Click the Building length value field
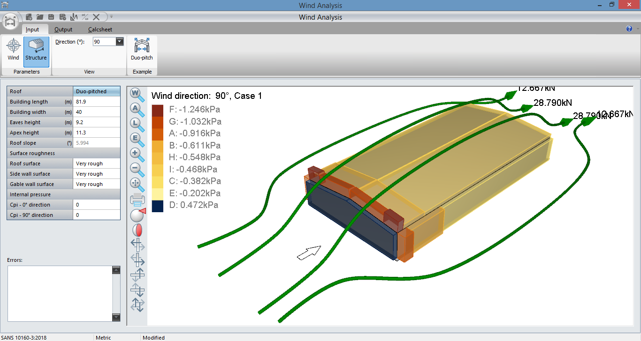The height and width of the screenshot is (341, 641). point(97,102)
